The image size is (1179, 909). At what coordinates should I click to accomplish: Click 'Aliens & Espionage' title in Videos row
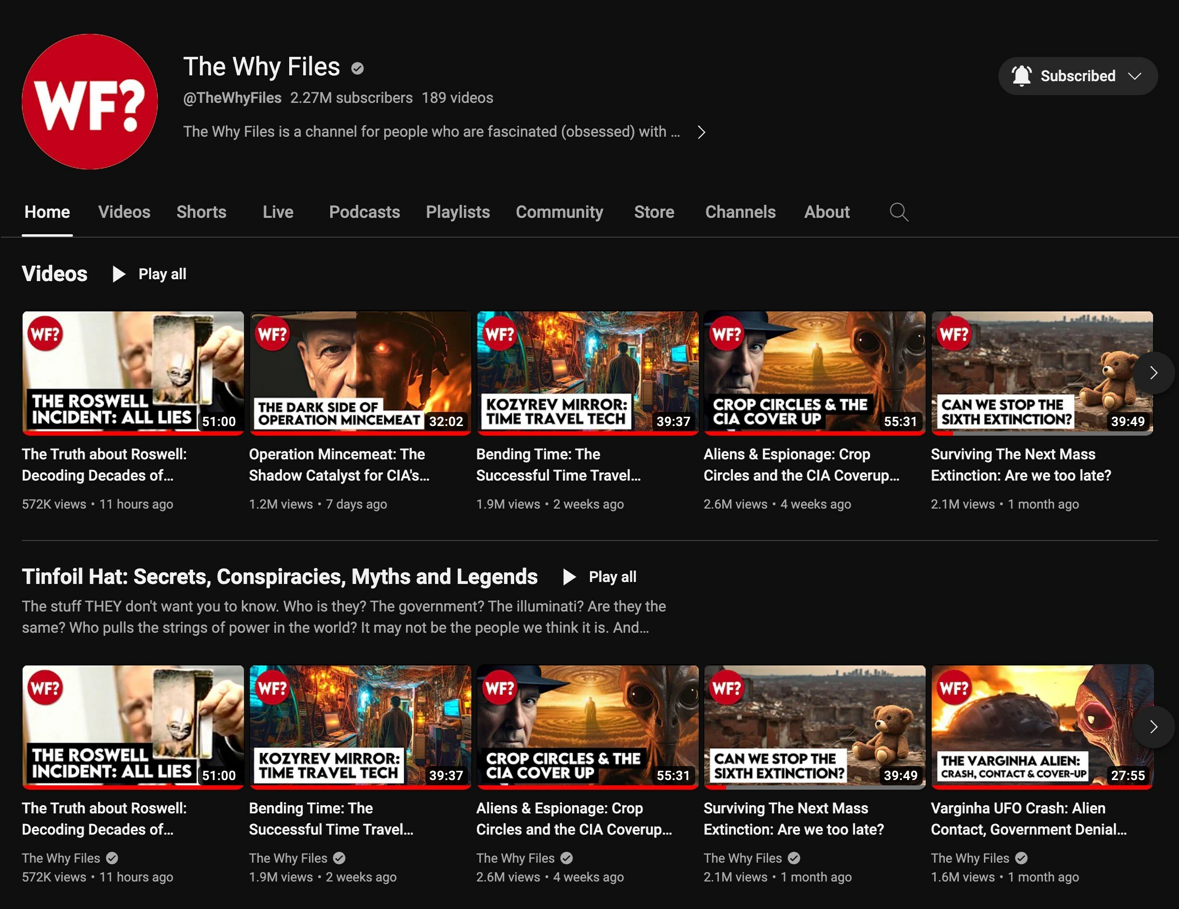[x=801, y=465]
